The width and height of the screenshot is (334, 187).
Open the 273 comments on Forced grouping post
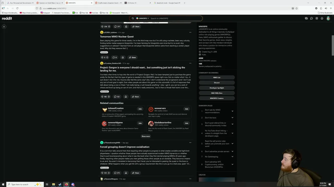(117, 173)
